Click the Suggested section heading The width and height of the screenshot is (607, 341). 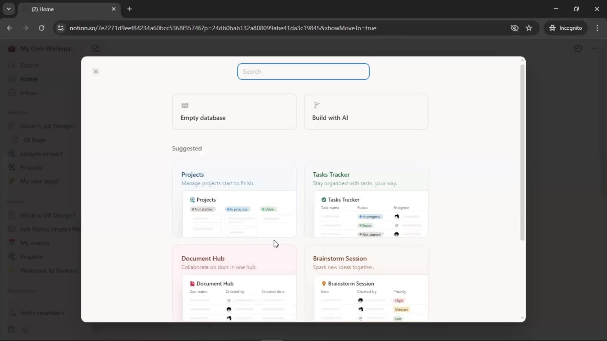click(x=187, y=148)
